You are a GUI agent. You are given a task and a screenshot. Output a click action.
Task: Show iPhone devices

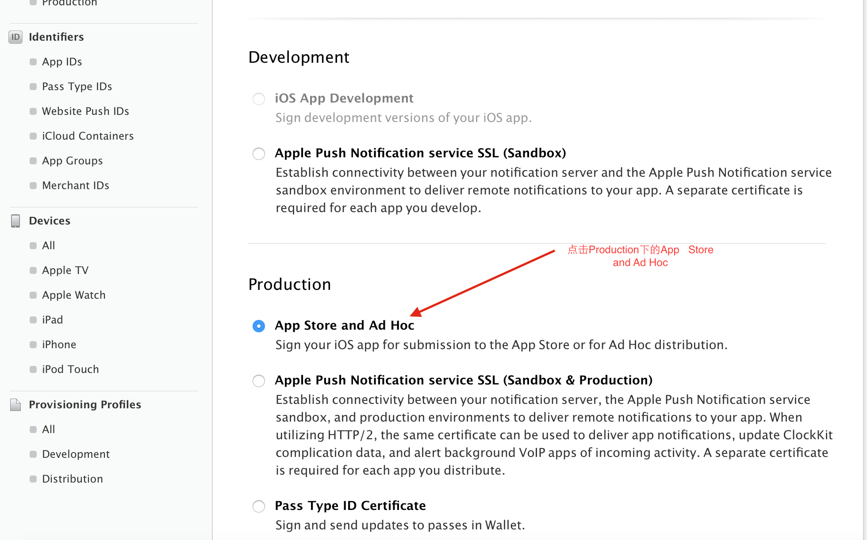[x=59, y=345]
